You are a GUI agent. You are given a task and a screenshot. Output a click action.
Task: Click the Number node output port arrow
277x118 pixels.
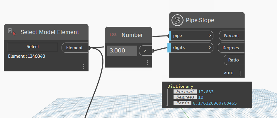tap(145, 51)
